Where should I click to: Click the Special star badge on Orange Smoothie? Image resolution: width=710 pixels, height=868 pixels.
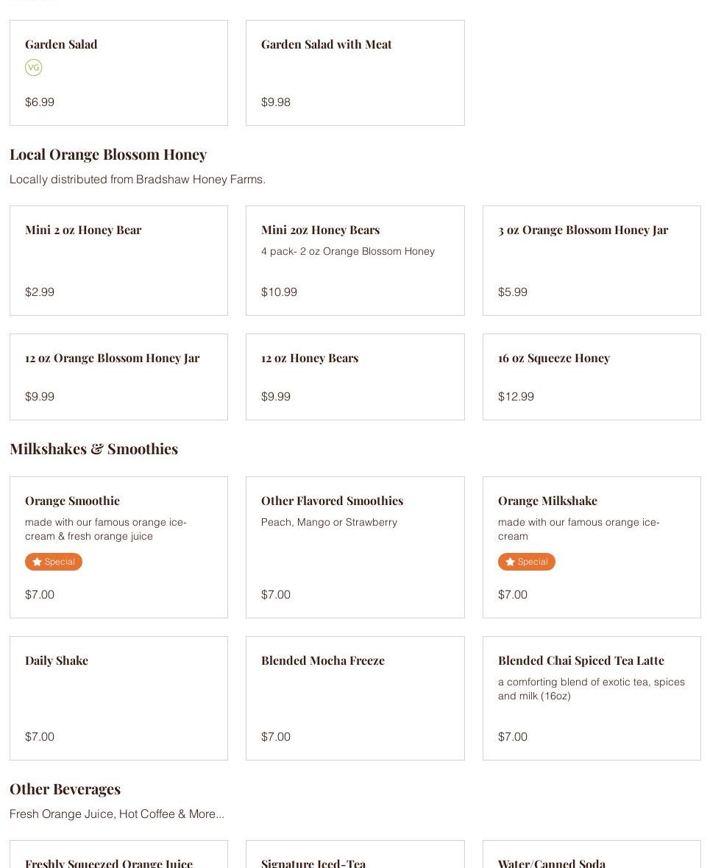(x=54, y=562)
